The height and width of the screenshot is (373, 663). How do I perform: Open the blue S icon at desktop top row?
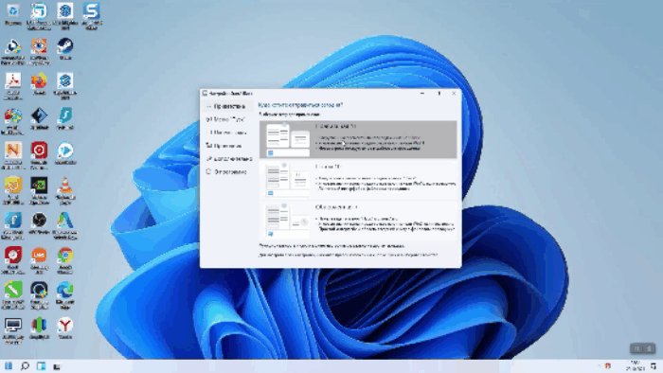(91, 16)
